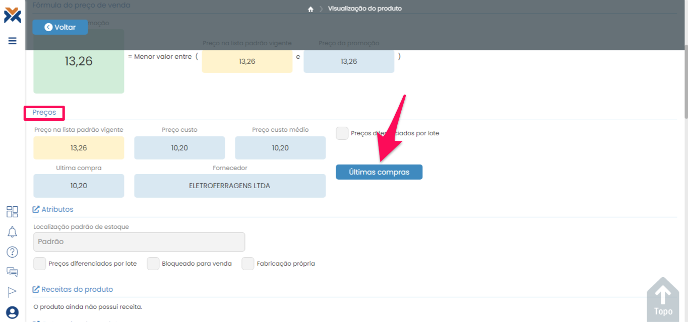Image resolution: width=688 pixels, height=322 pixels.
Task: Click the 'Últimas compras' button
Action: pos(379,172)
